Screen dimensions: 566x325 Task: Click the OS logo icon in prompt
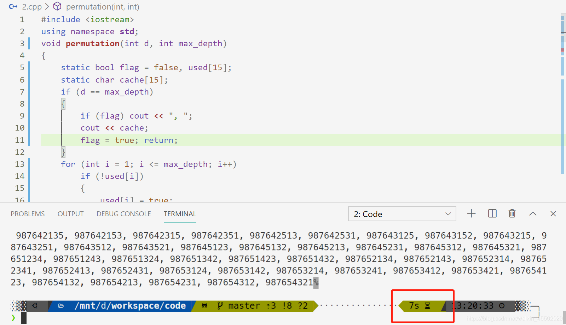[35, 306]
